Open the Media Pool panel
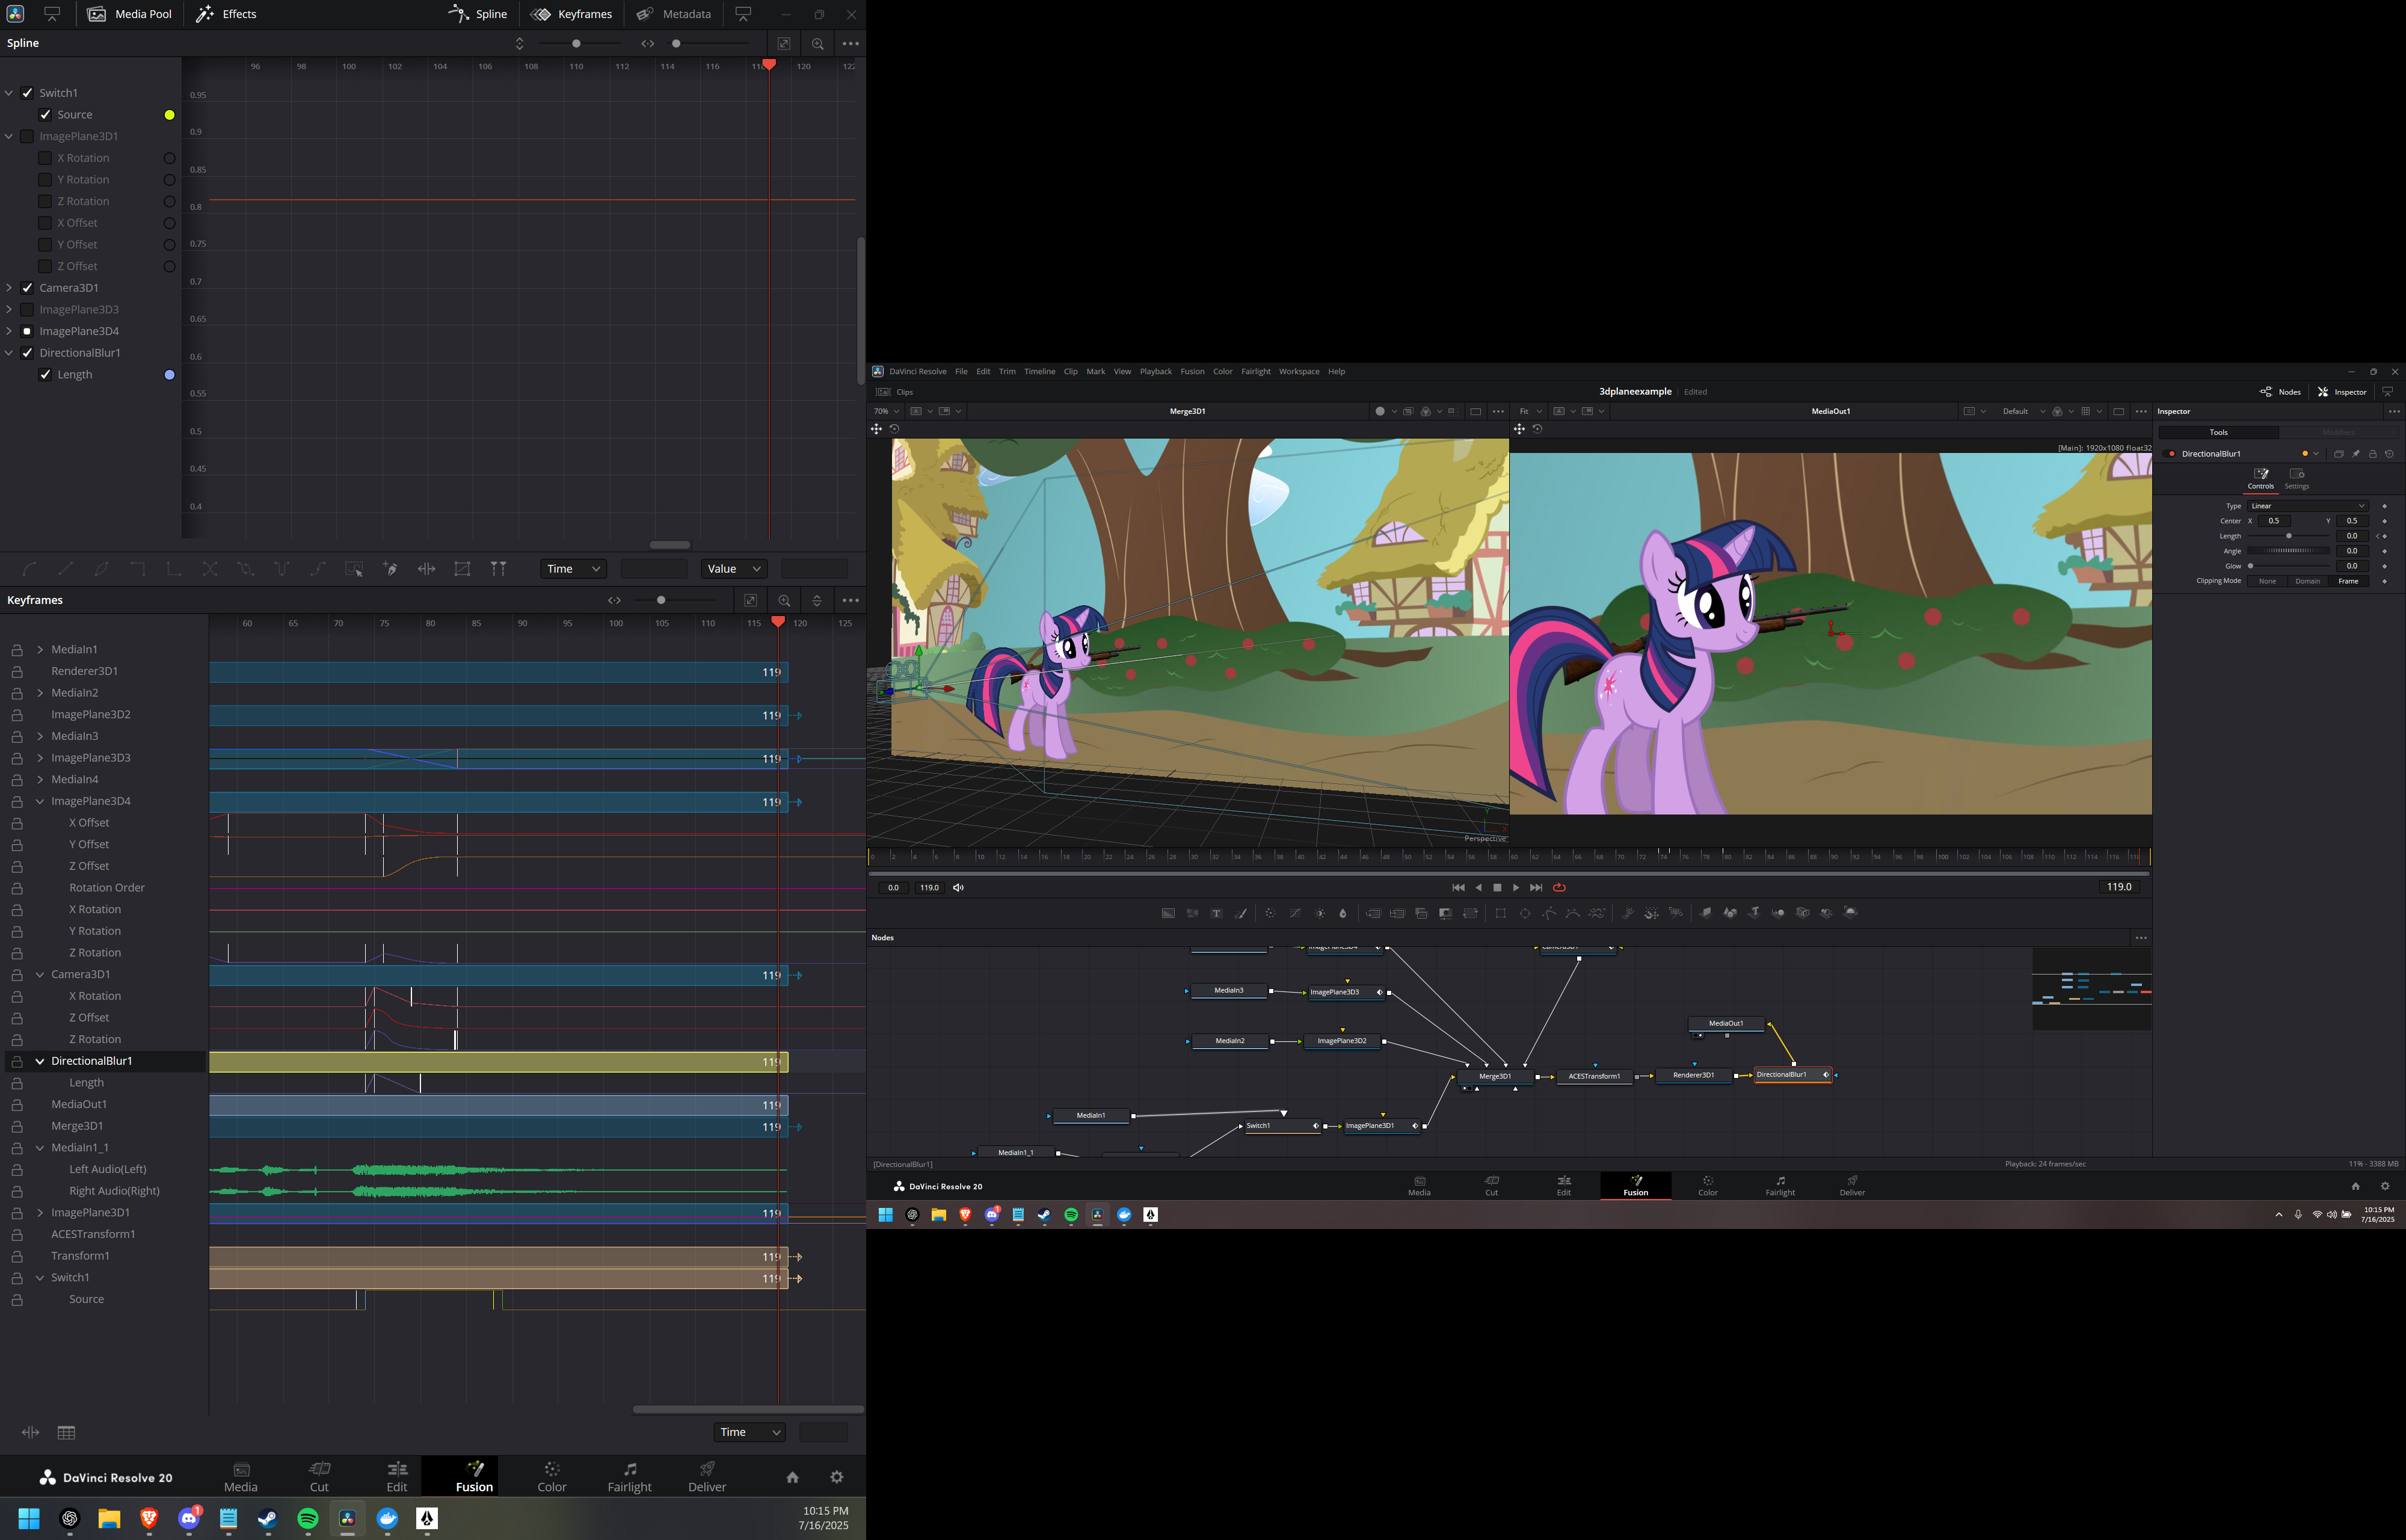 point(130,14)
